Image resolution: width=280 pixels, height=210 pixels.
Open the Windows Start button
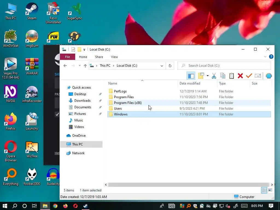[x=5, y=206]
